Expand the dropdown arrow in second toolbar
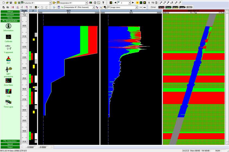229x152 pixels. click(x=38, y=7)
